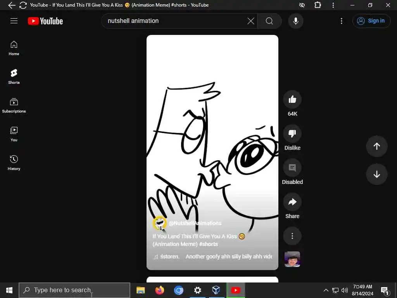This screenshot has width=397, height=298.
Task: Click the disabled comments icon
Action: (x=292, y=168)
